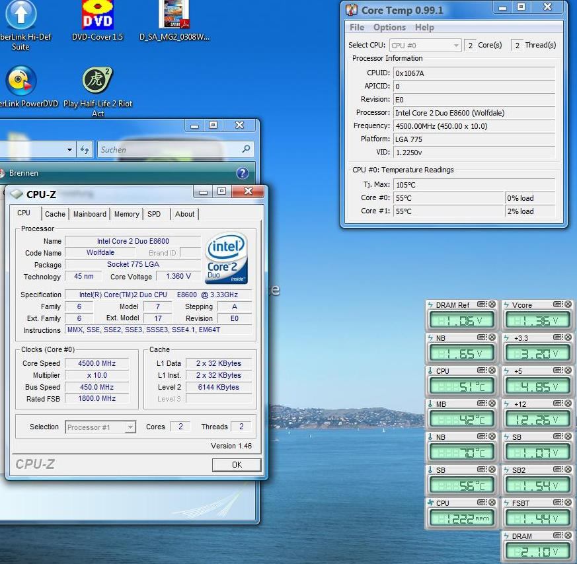Click the Core Speed 4500.0 MHz value

tap(96, 363)
